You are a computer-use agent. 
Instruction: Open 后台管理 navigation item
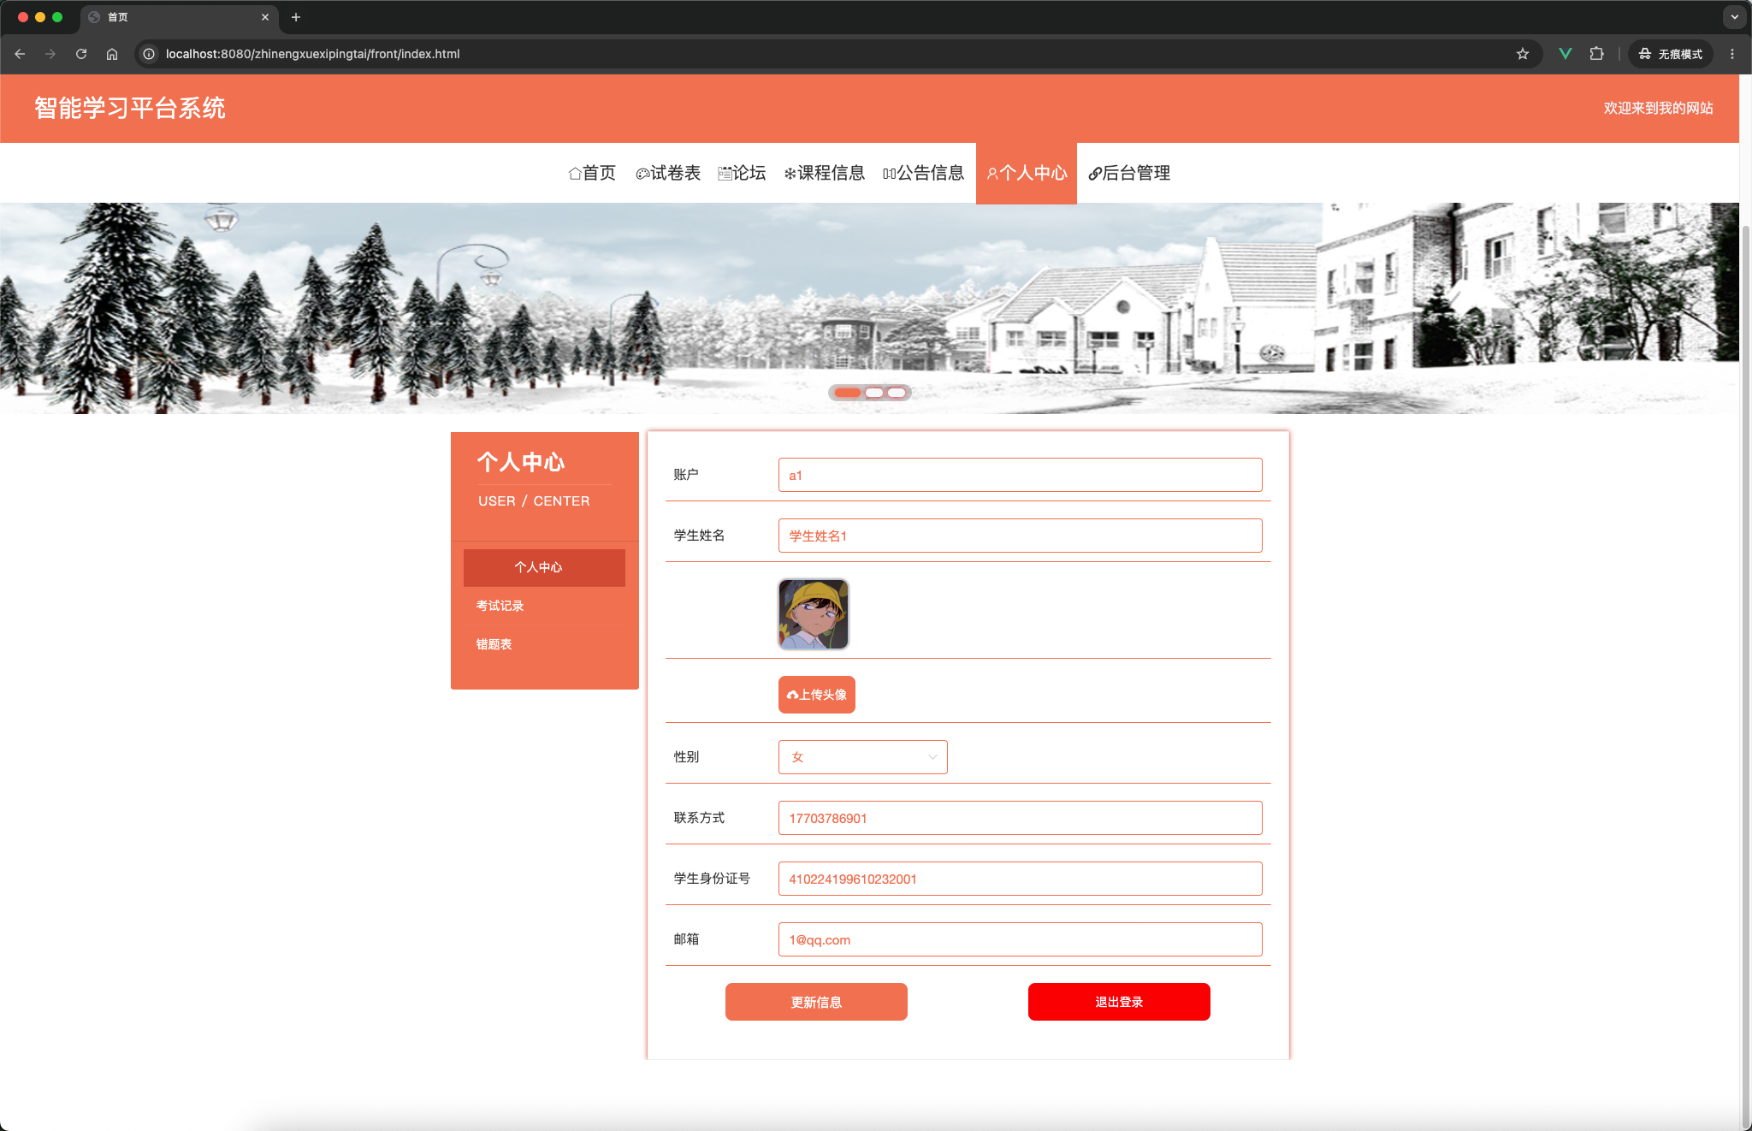(x=1129, y=173)
